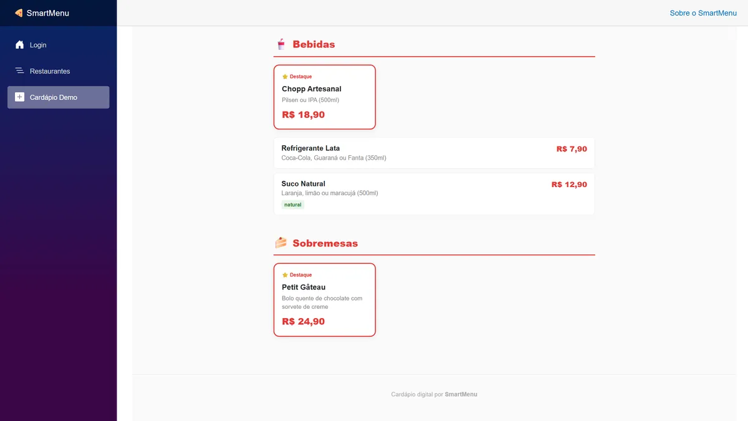The image size is (748, 421).
Task: Click Coca-Cola, Guaraná ou Fanta description
Action: [x=333, y=158]
